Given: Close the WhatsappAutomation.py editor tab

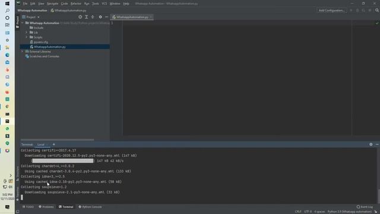Looking at the screenshot, I should tap(151, 17).
